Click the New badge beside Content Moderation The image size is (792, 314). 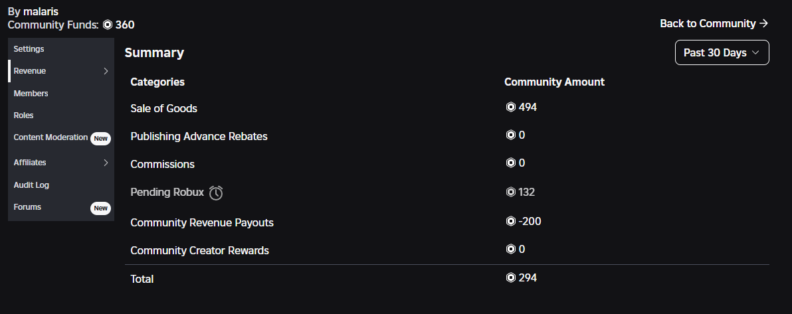tap(100, 138)
